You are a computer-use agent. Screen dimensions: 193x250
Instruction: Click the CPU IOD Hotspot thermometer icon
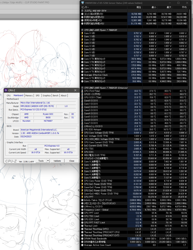pos(82,129)
